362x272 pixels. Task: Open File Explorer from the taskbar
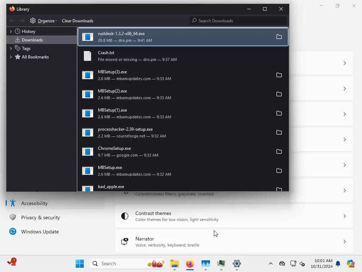175,263
